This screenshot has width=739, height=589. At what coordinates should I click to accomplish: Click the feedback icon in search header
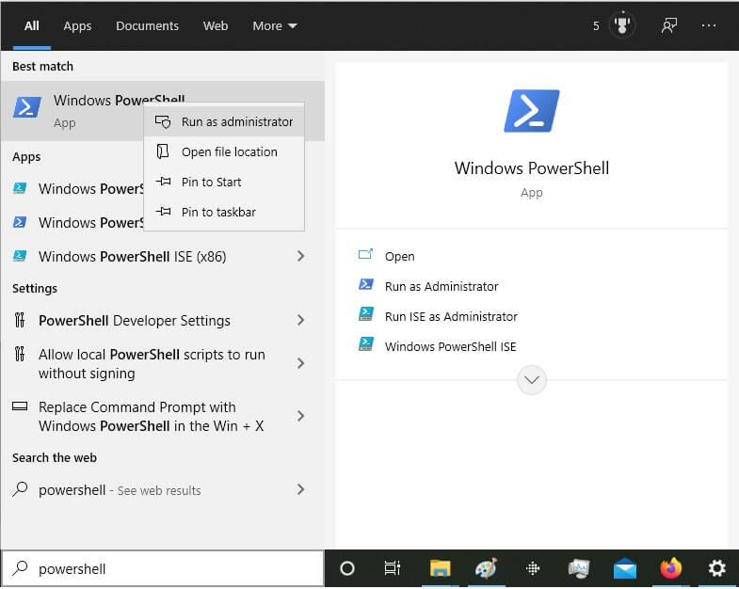(669, 25)
